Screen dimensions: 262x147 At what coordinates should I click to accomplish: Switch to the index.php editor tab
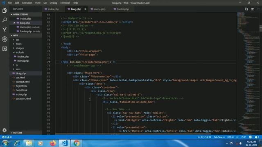(54, 9)
